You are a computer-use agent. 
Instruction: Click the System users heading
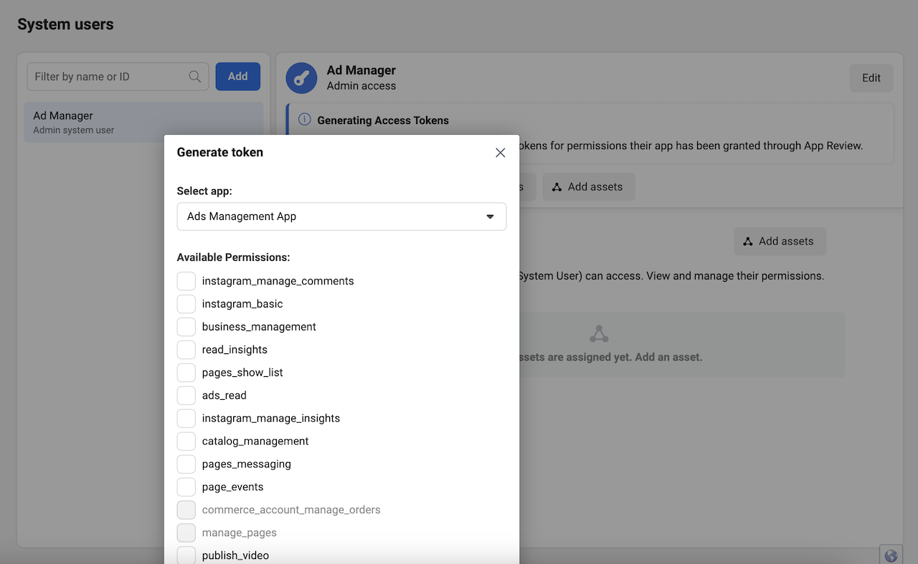(65, 24)
